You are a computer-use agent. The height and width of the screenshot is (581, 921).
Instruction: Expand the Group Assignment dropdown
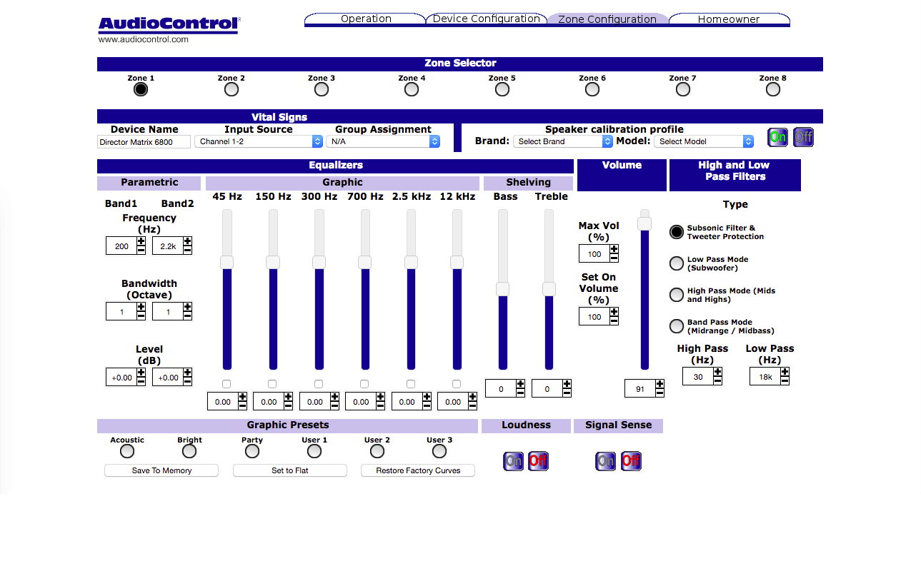tap(383, 141)
